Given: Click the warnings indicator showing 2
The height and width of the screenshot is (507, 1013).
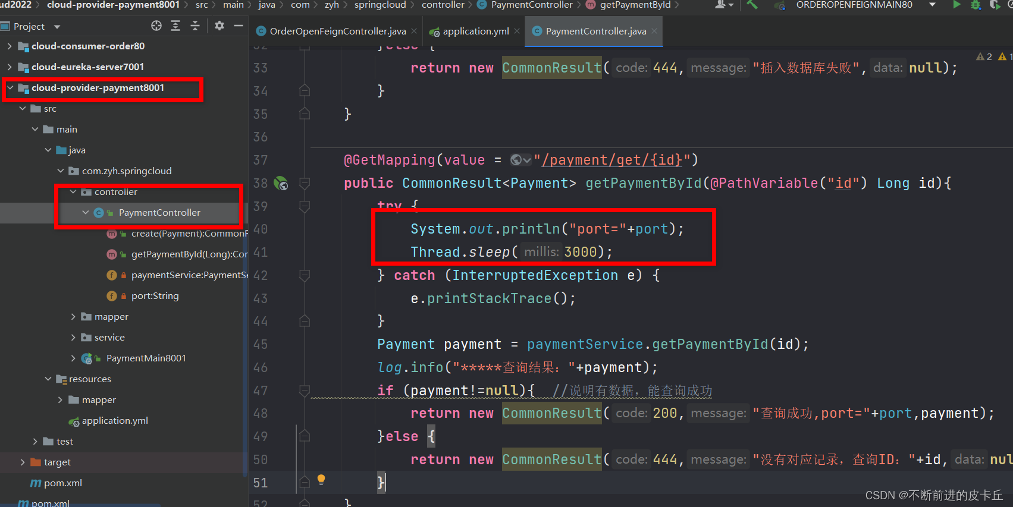Looking at the screenshot, I should tap(984, 56).
